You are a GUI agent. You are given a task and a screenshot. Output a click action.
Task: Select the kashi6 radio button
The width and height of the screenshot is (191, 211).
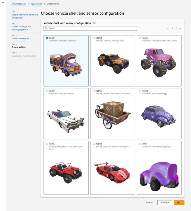pos(140,91)
